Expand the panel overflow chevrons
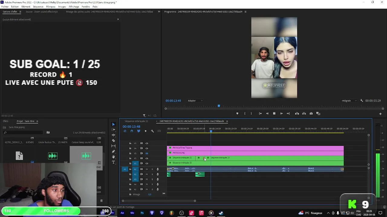The width and height of the screenshot is (387, 217). pos(159,12)
